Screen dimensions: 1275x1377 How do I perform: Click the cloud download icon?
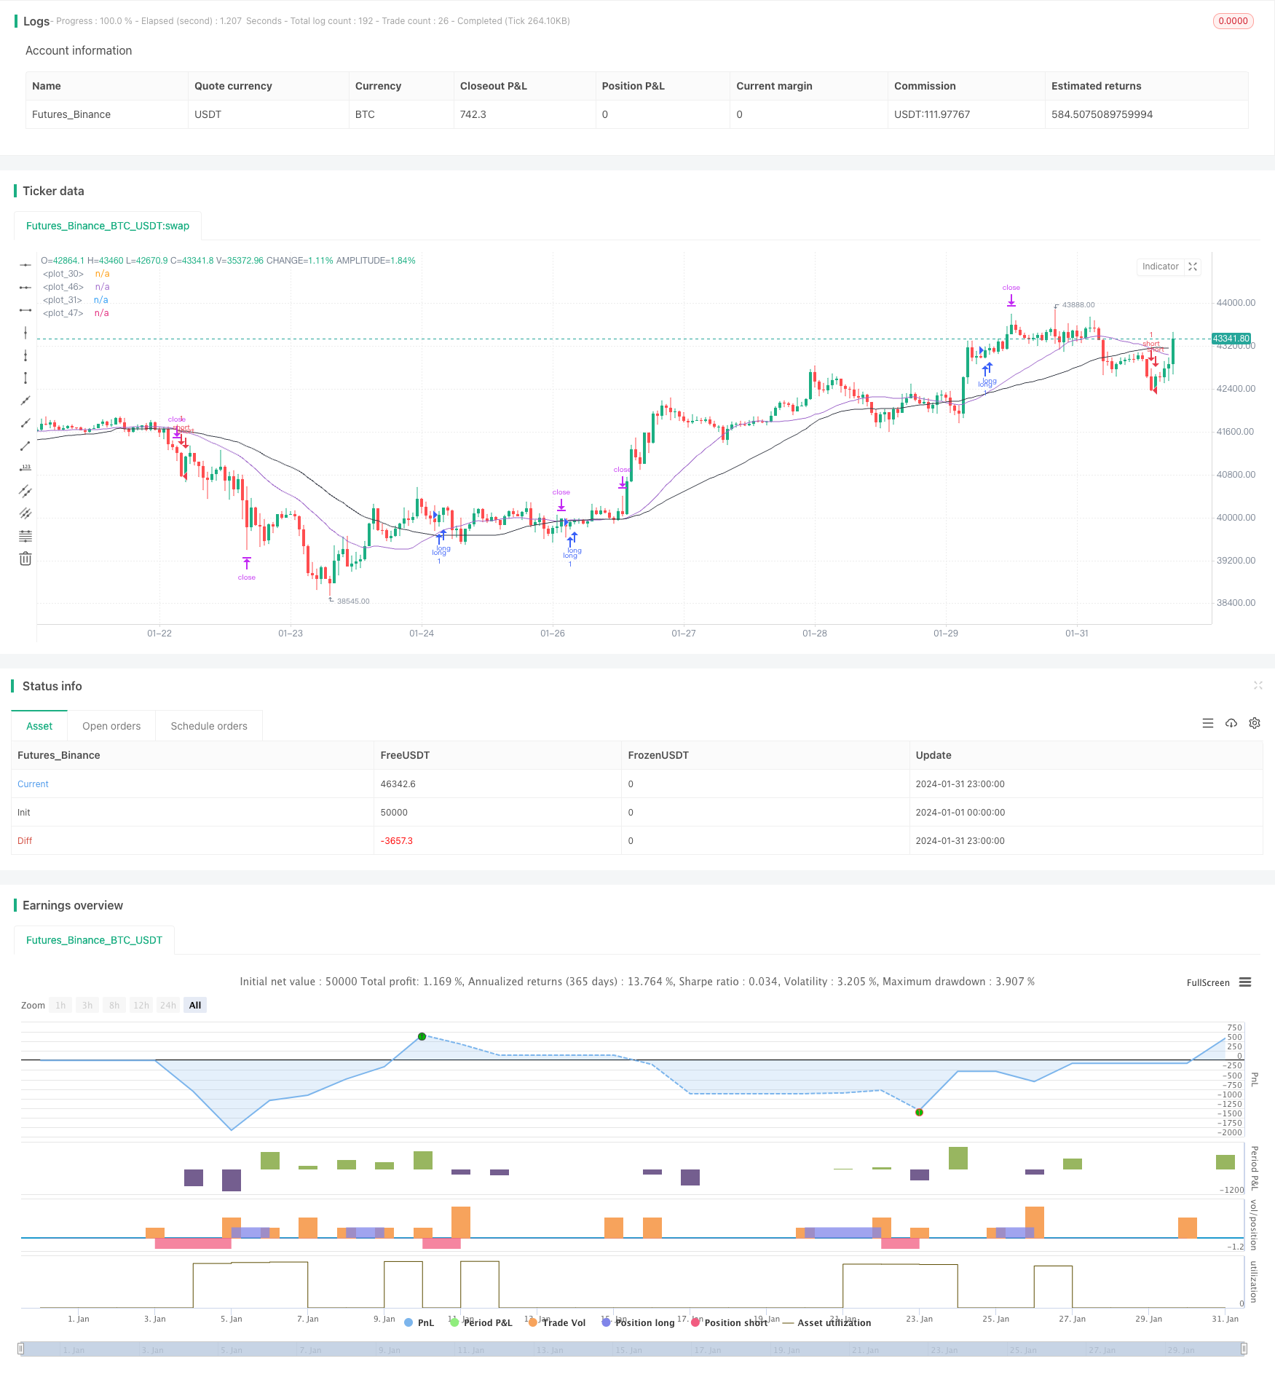pyautogui.click(x=1231, y=723)
